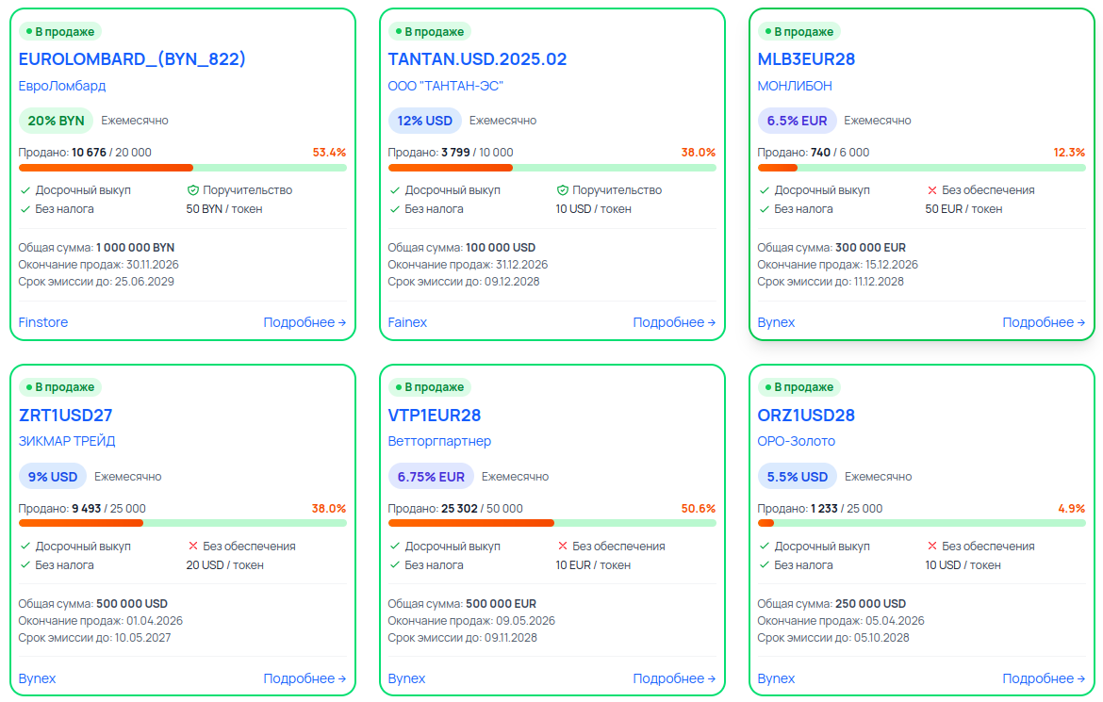
Task: Open the EUROLOMBARD_(BYN_822) token title
Action: [132, 59]
